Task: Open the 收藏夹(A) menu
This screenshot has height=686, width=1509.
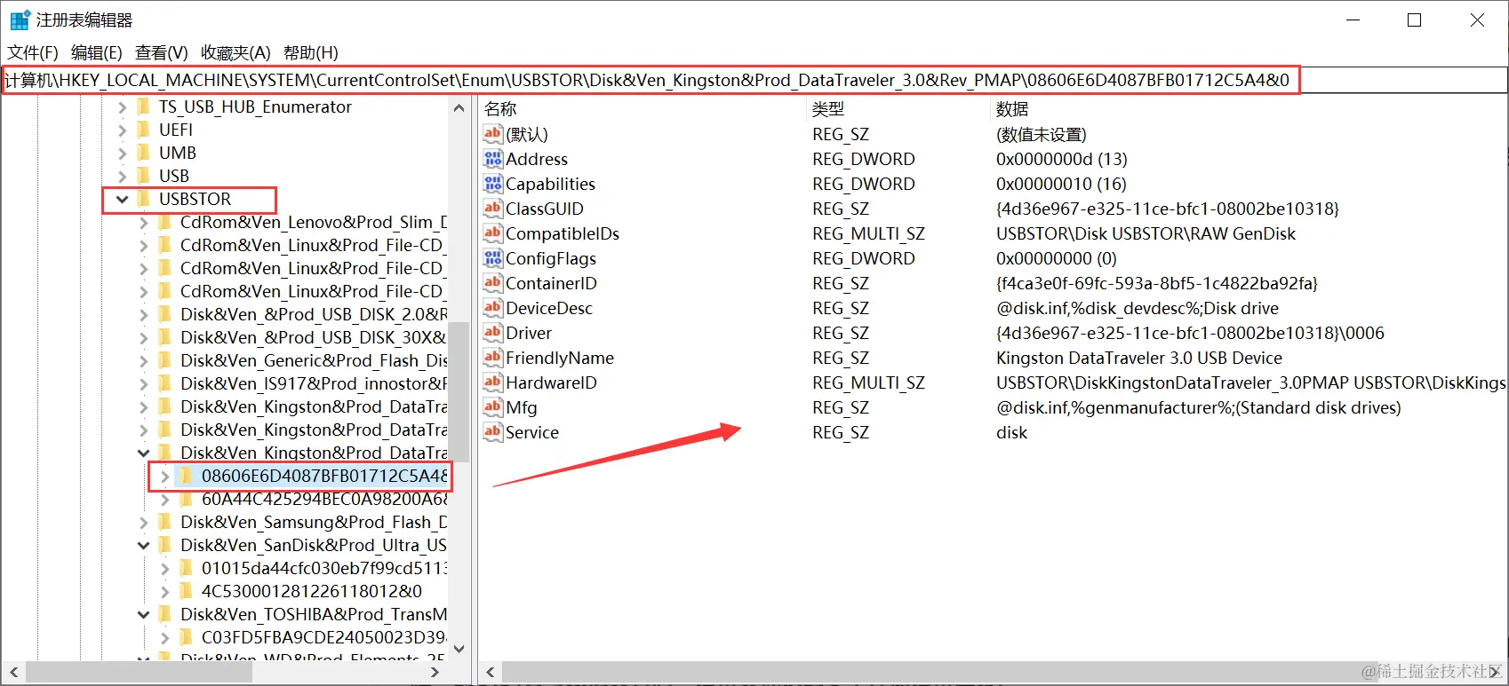Action: 236,52
